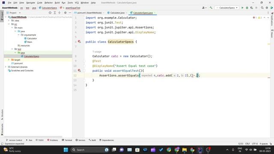Open Windows Start menu
This screenshot has height=154, width=274.
pyautogui.click(x=66, y=150)
